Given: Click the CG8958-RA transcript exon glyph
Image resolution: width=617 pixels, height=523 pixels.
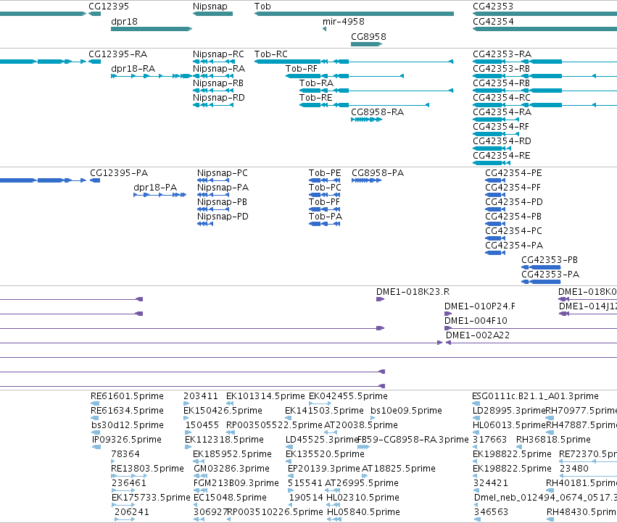Looking at the screenshot, I should (366, 120).
